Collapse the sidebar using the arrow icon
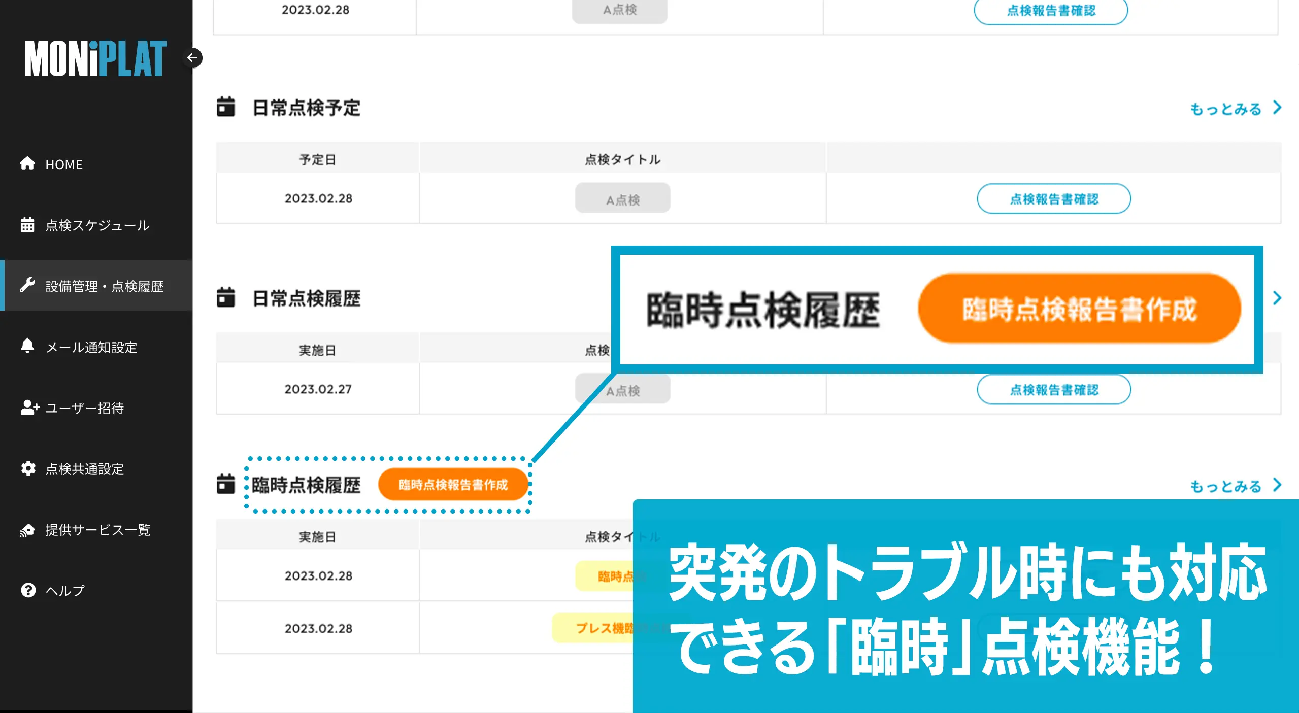1299x713 pixels. [x=193, y=58]
